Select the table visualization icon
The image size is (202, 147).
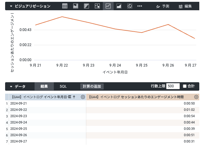65,6
